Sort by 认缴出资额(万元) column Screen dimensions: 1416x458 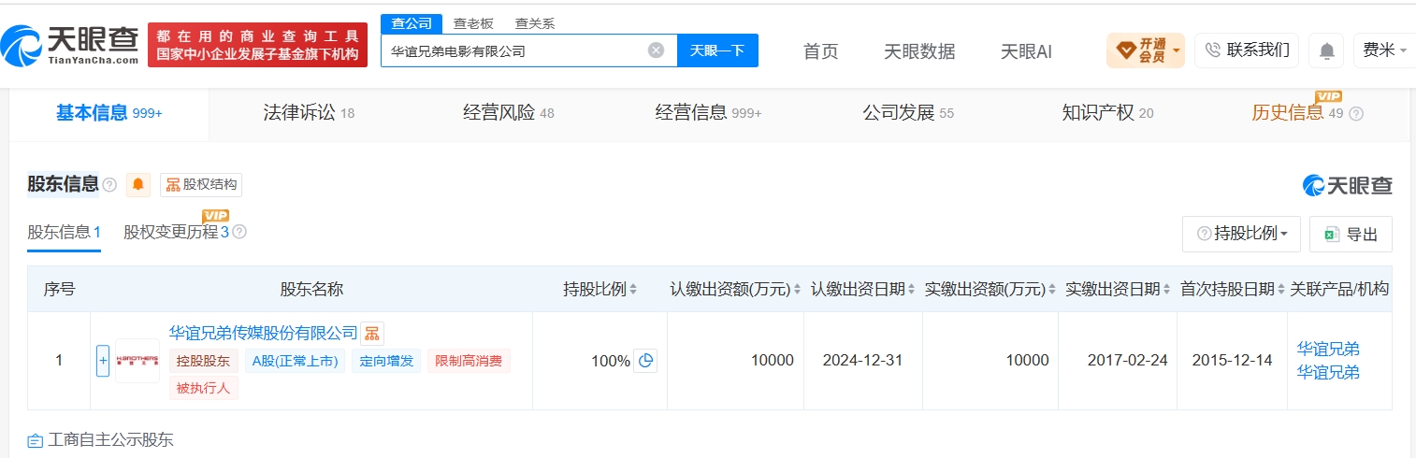click(x=735, y=289)
